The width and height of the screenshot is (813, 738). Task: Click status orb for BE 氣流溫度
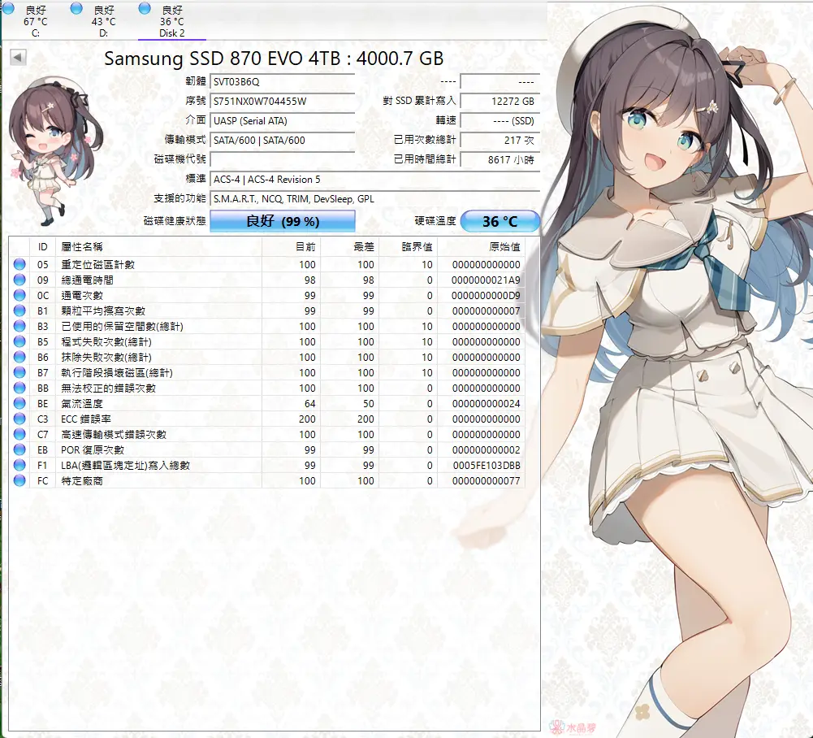20,403
